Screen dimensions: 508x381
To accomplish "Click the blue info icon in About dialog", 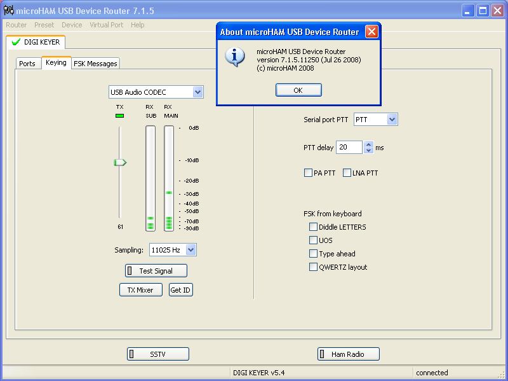I will [x=235, y=57].
